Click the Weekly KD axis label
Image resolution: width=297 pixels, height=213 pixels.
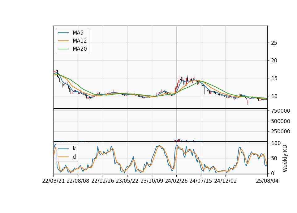285,159
